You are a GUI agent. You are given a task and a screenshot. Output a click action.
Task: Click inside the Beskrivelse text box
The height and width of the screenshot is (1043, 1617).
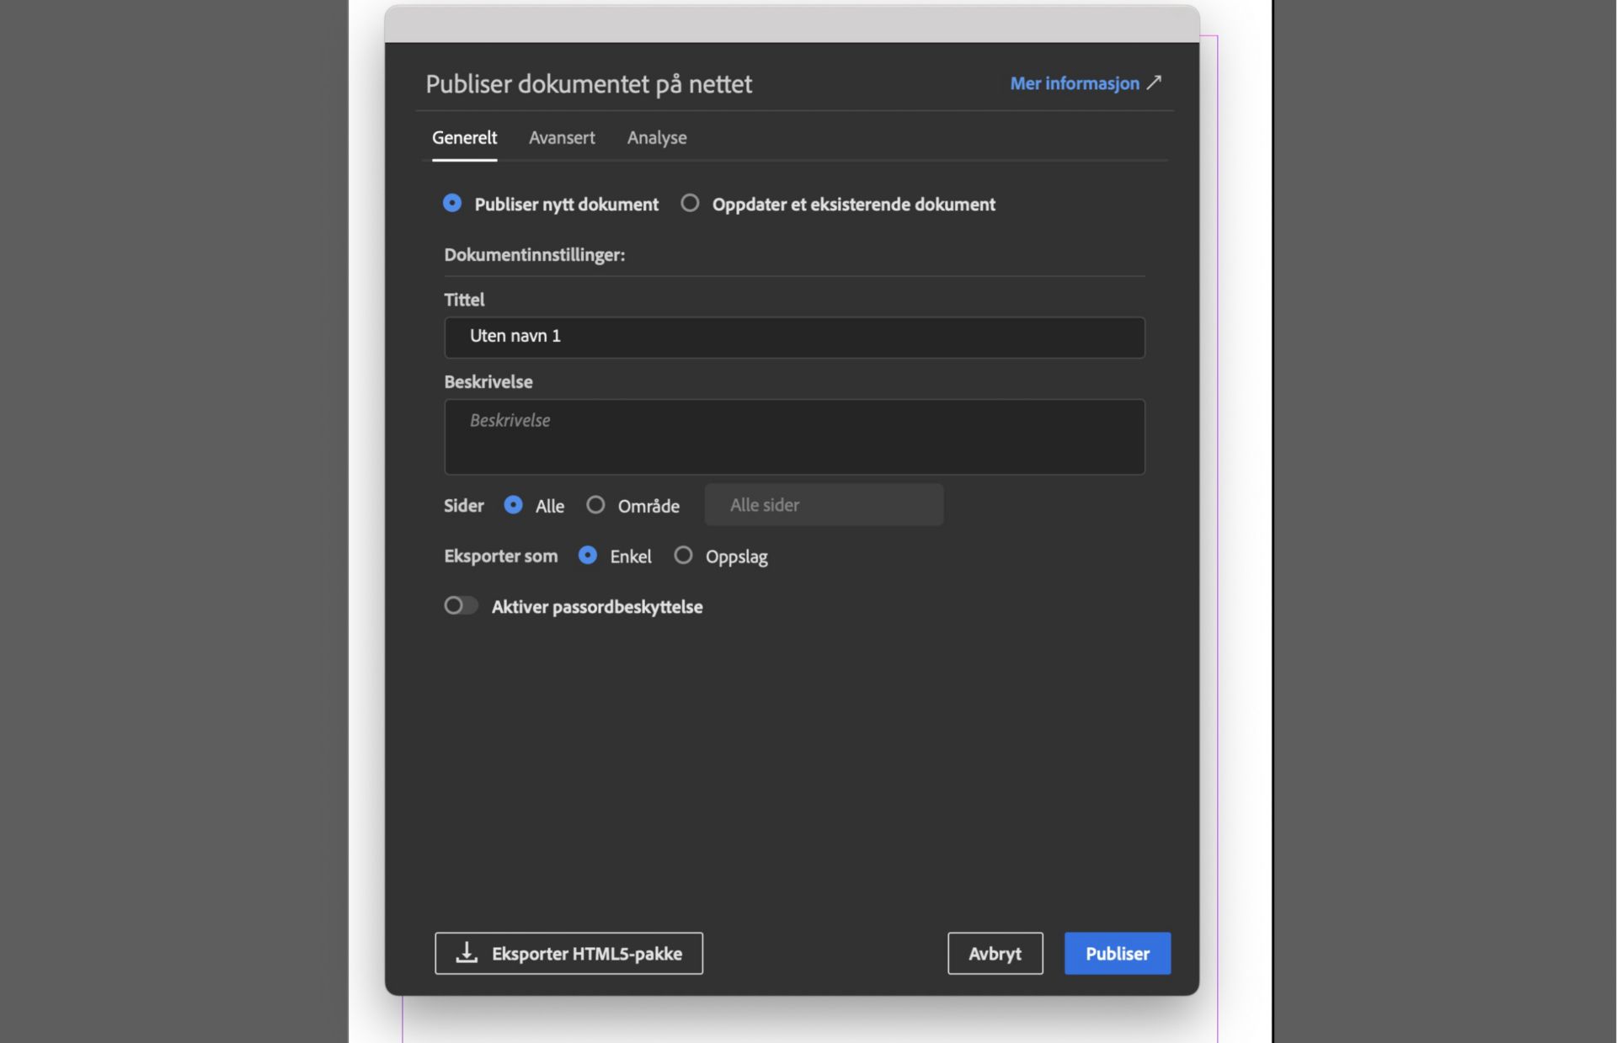click(x=792, y=436)
